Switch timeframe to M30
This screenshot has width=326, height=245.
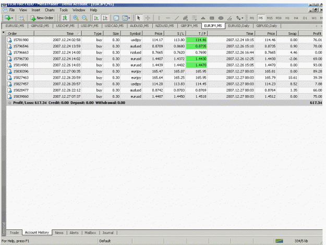coord(279,18)
